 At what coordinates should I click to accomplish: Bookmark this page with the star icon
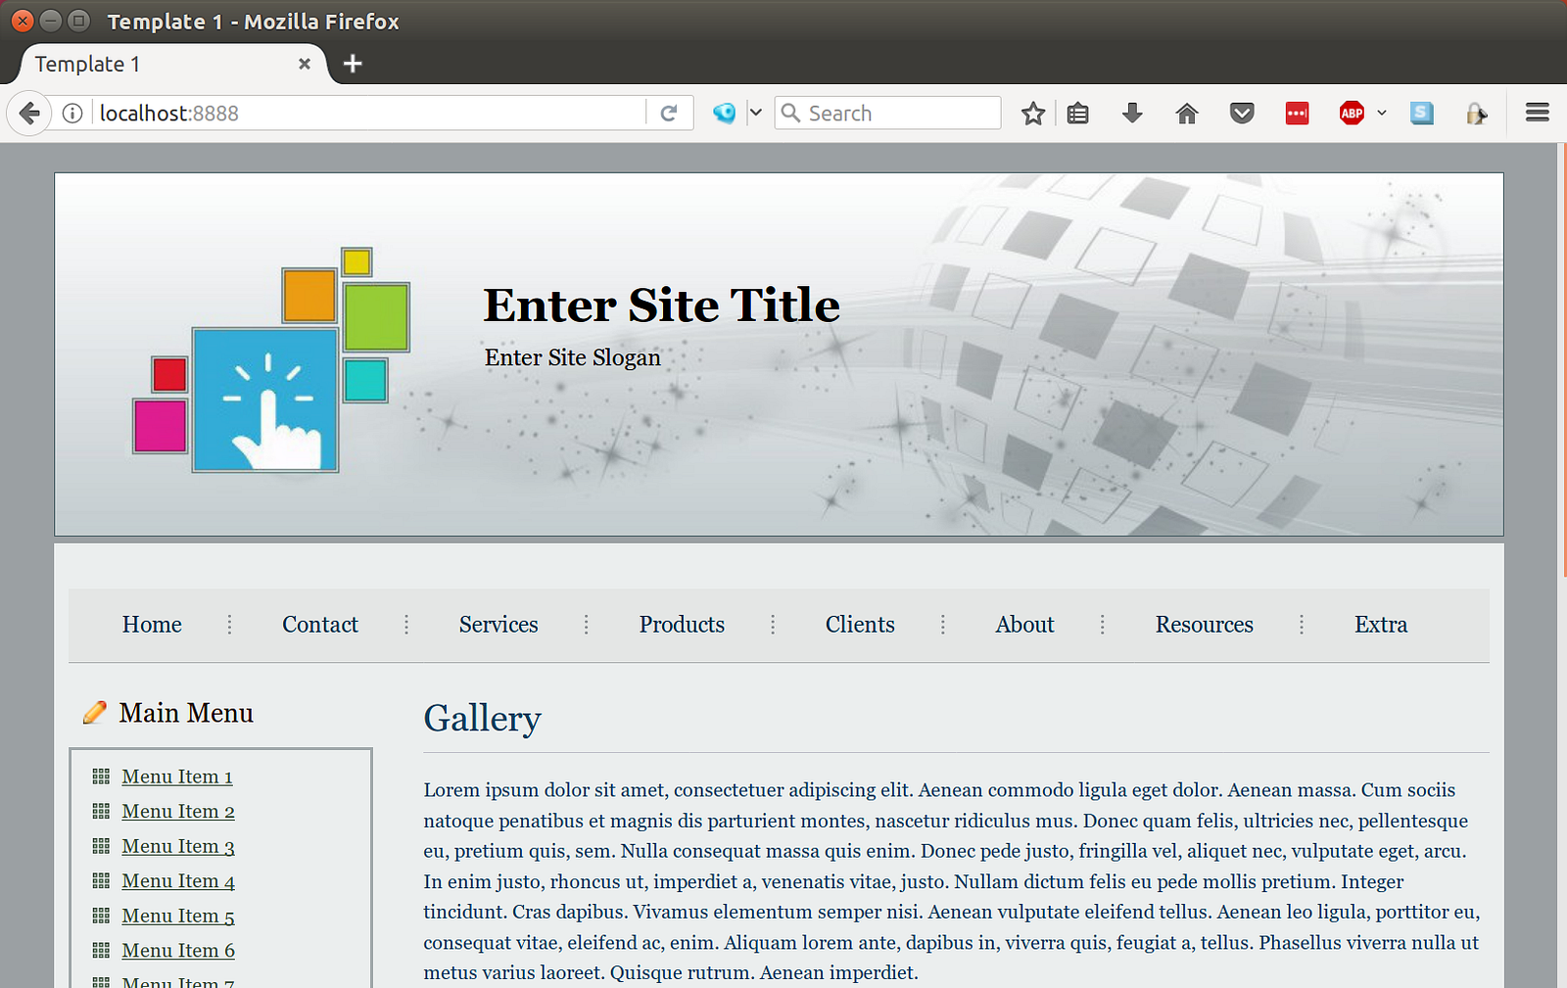1033,114
